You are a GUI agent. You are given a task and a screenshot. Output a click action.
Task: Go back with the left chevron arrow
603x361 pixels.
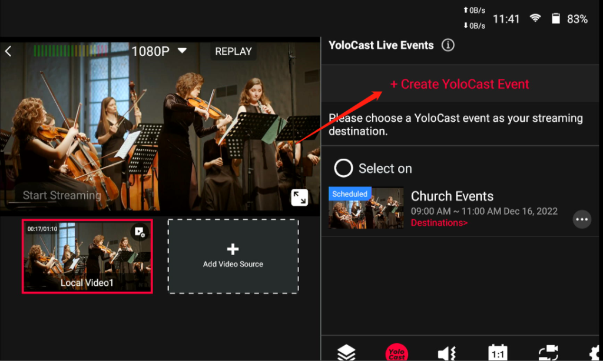pos(8,51)
